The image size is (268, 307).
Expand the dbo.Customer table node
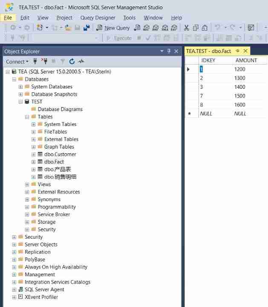tap(33, 155)
